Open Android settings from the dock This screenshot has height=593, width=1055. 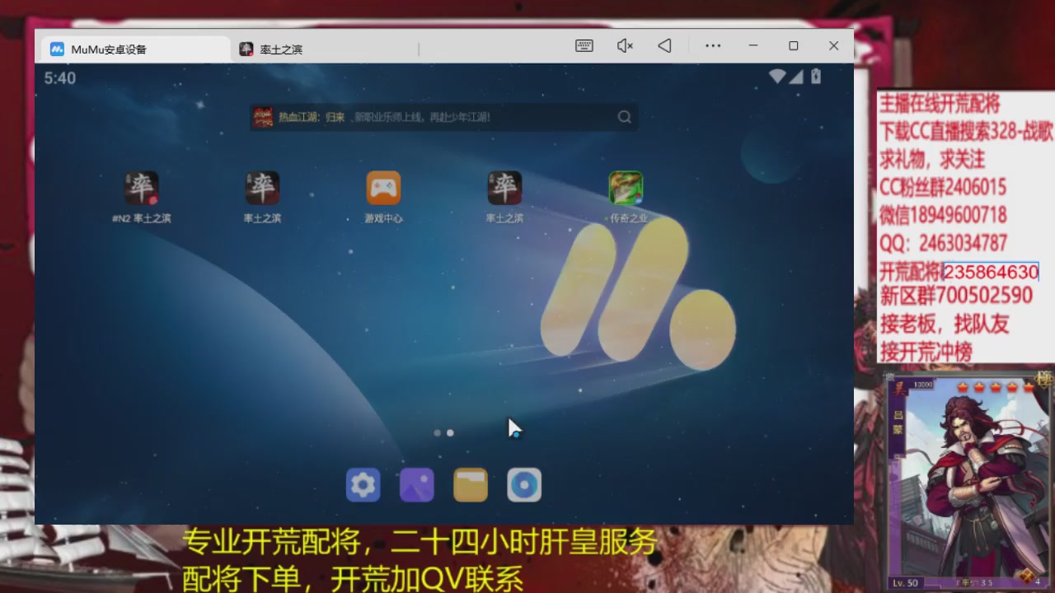point(363,484)
